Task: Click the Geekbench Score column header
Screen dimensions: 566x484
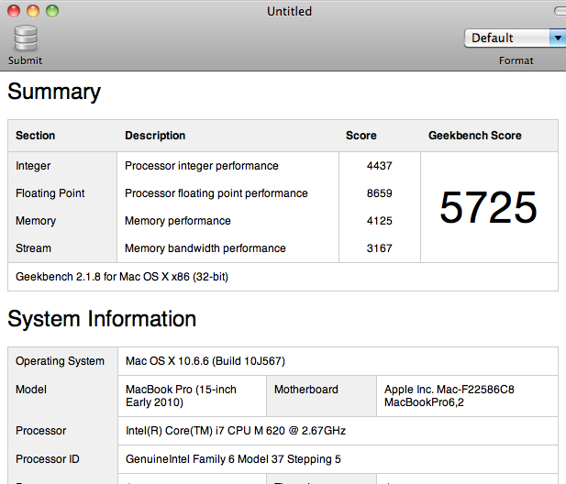Action: 475,136
